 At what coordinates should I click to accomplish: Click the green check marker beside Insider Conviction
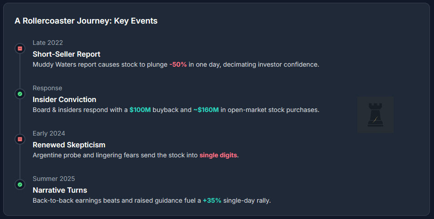click(20, 94)
